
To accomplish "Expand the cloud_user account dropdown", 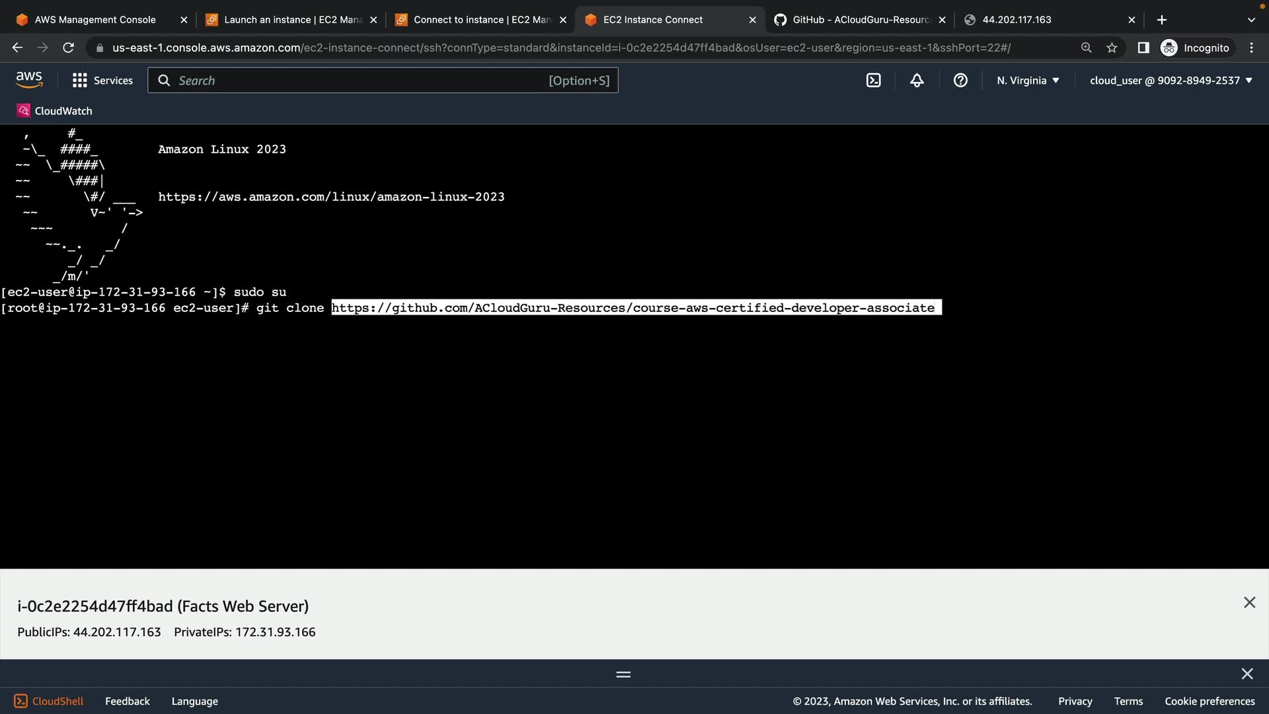I will point(1171,81).
